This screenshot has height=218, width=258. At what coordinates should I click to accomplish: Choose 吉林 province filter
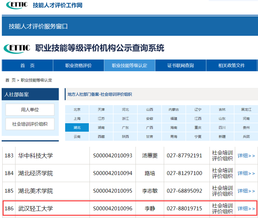click(x=222, y=109)
